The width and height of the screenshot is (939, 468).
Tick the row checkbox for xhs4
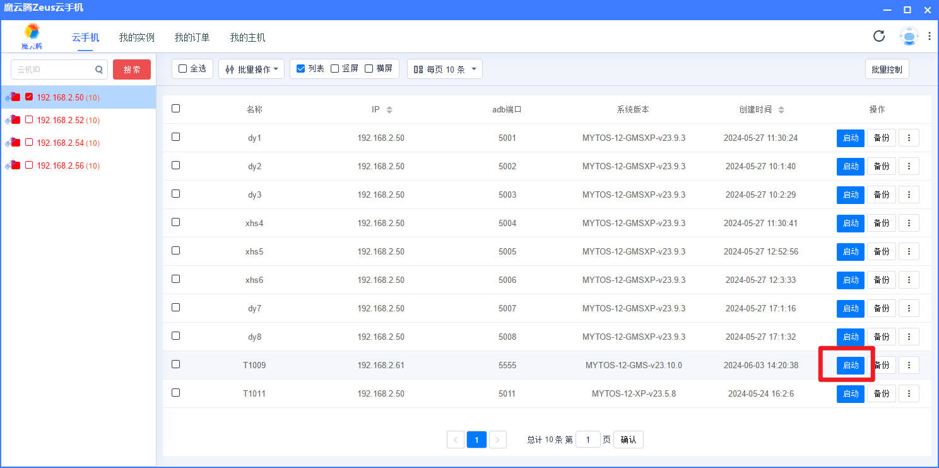[x=175, y=222]
